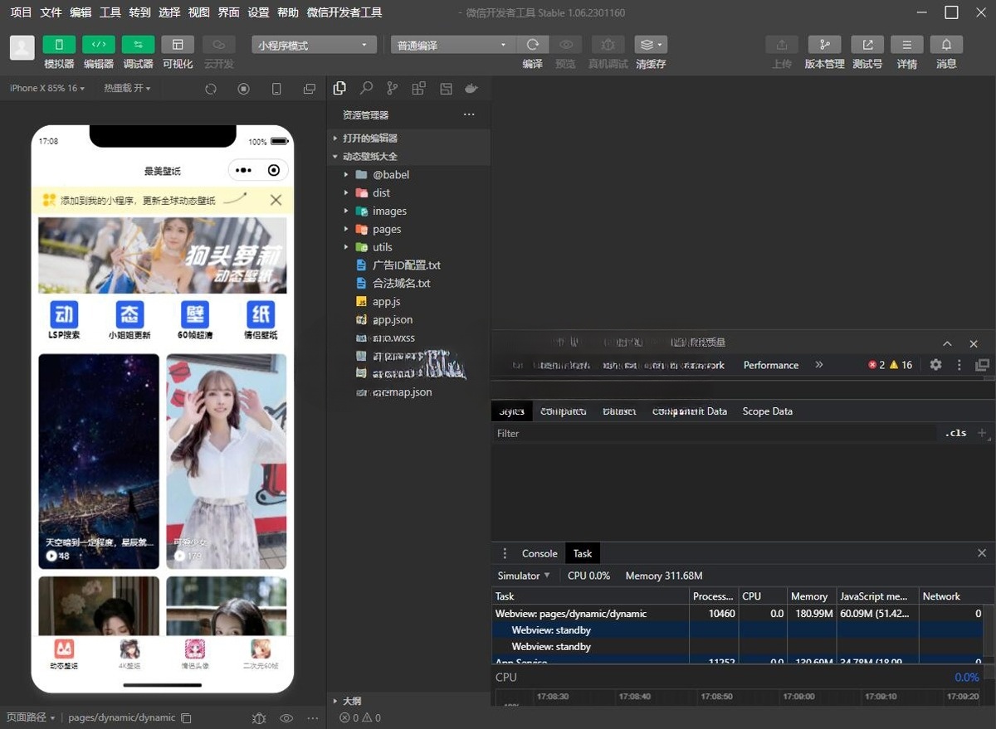Open iPhone X 85% device dropdown

pos(47,88)
